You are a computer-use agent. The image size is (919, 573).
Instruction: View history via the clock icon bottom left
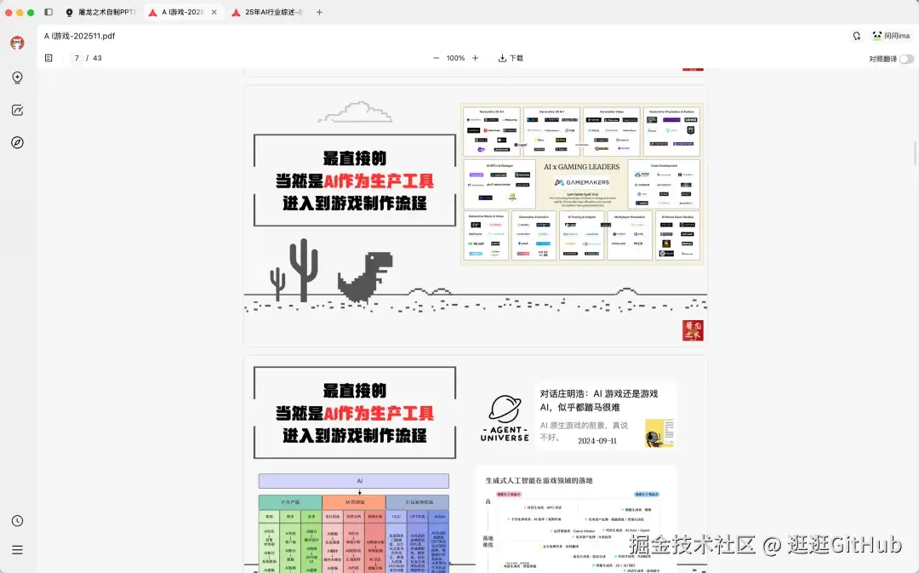point(17,519)
